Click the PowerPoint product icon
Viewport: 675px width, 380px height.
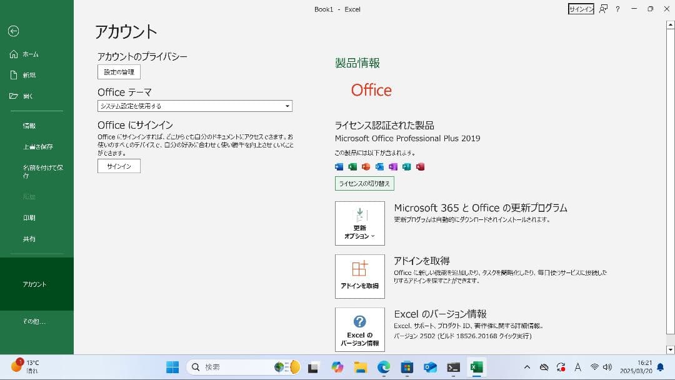(x=366, y=167)
